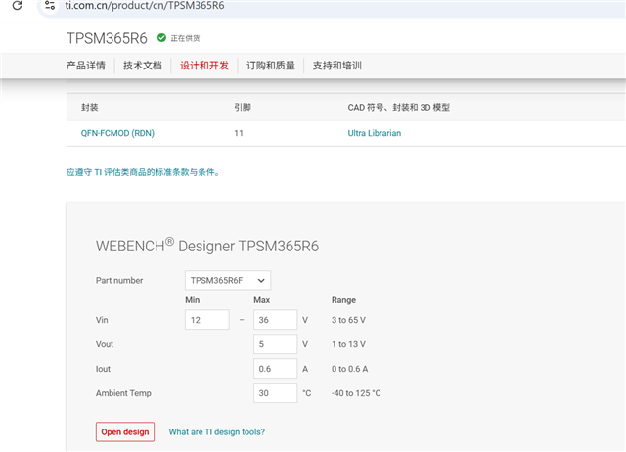Click the Vin Max input field
The height and width of the screenshot is (452, 626).
[x=275, y=320]
